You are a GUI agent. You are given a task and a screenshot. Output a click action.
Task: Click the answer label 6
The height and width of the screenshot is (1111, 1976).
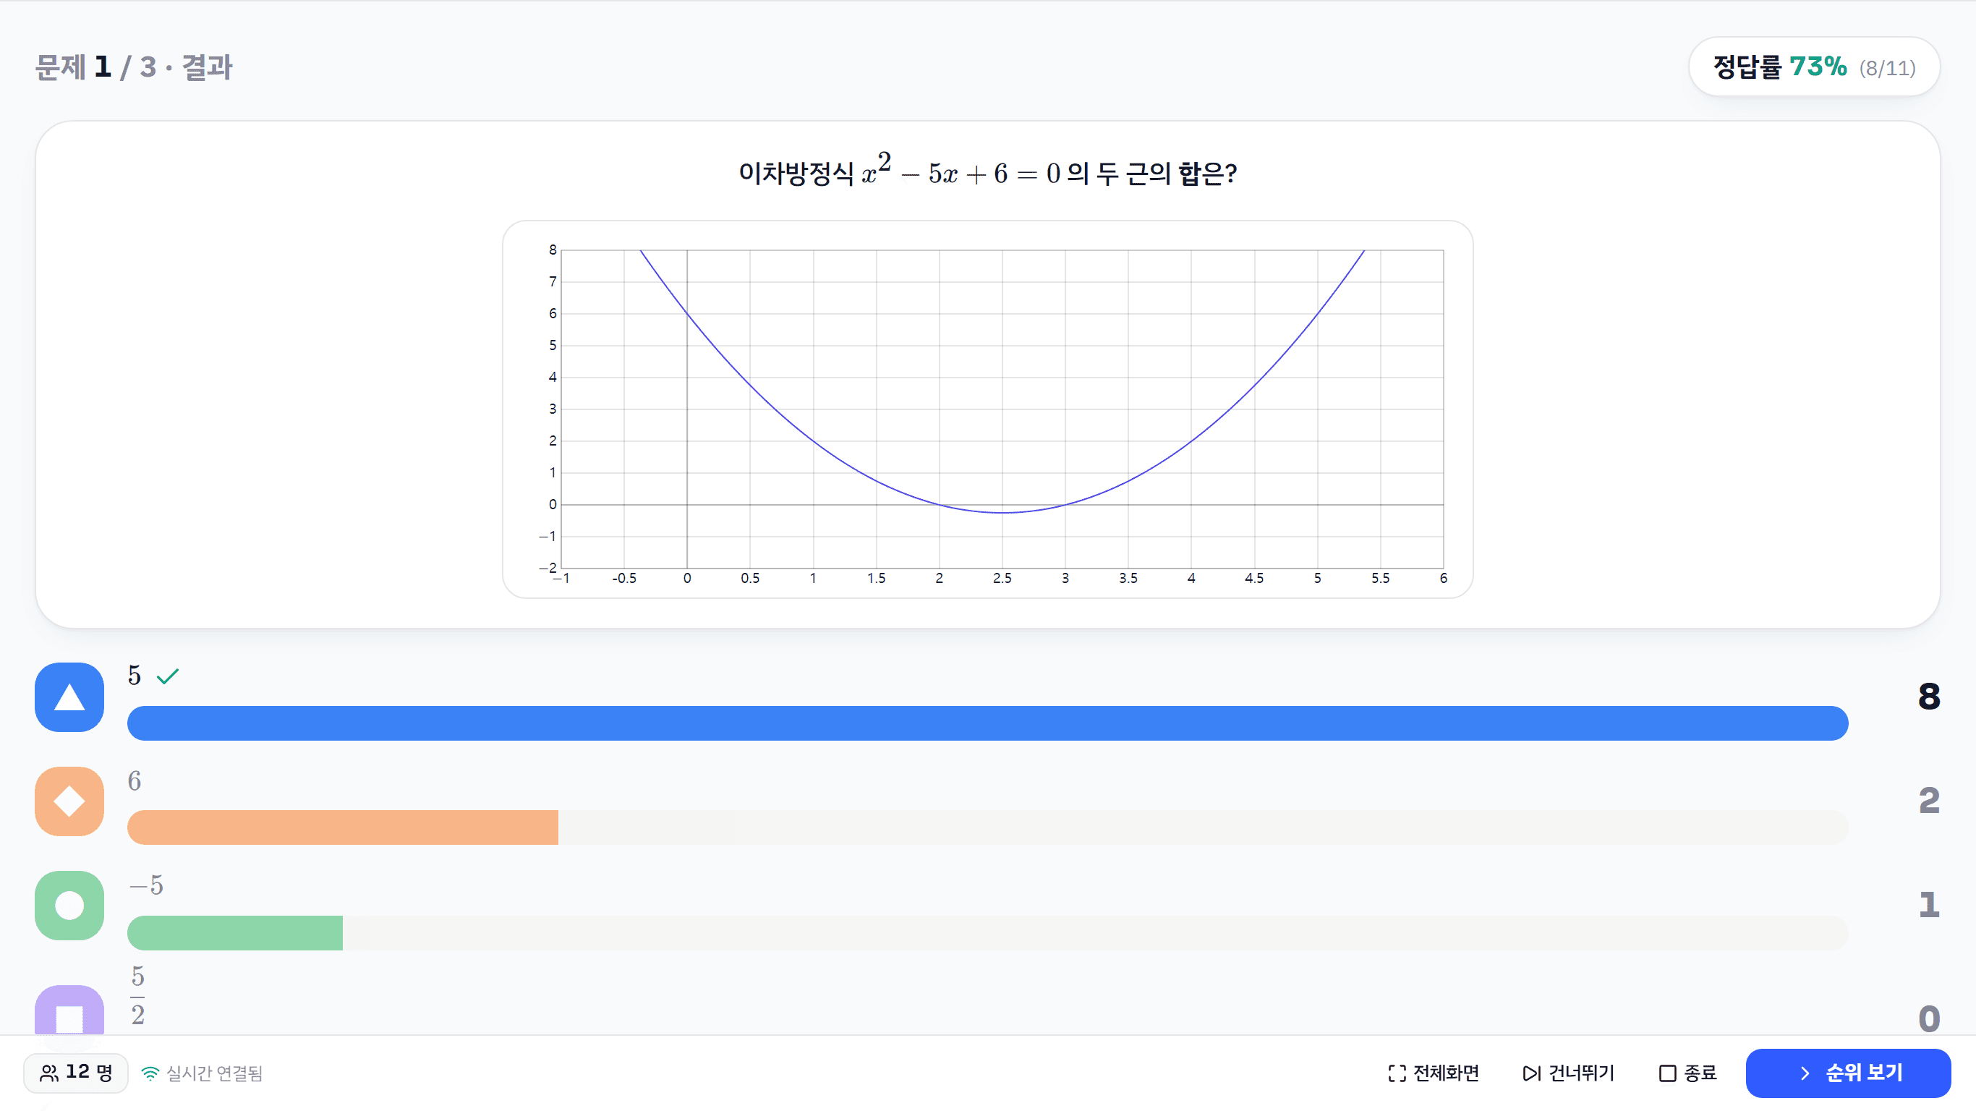(135, 781)
